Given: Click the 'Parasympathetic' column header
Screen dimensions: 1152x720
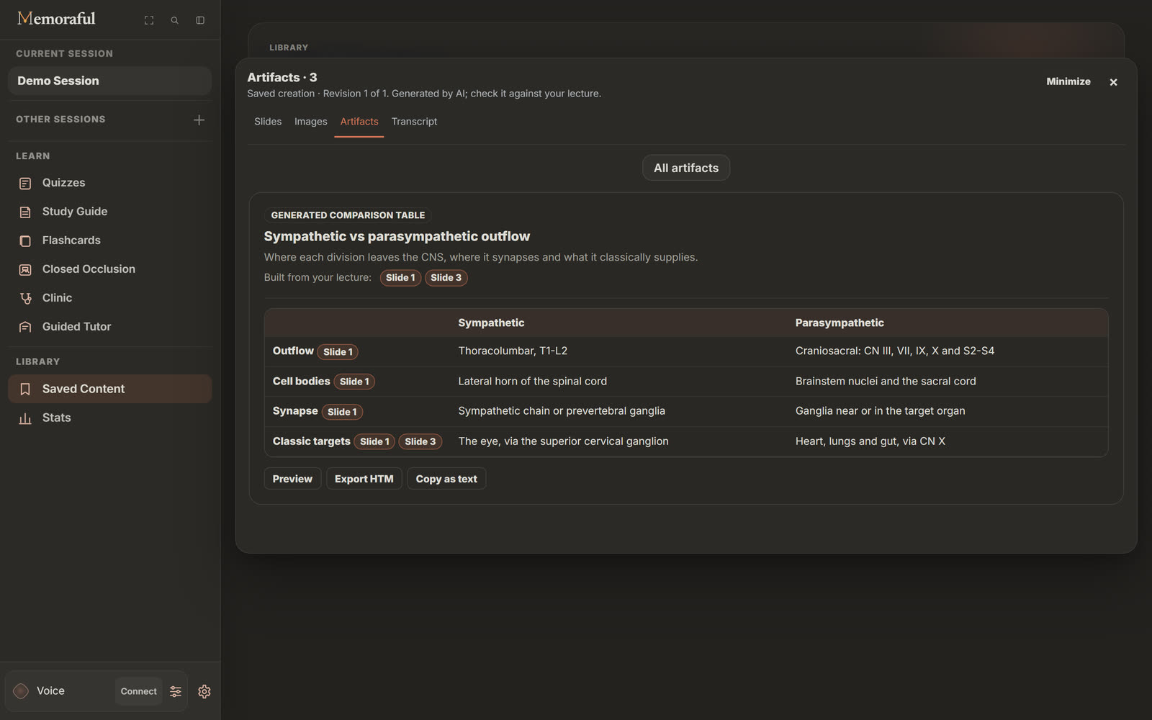Looking at the screenshot, I should (x=840, y=323).
